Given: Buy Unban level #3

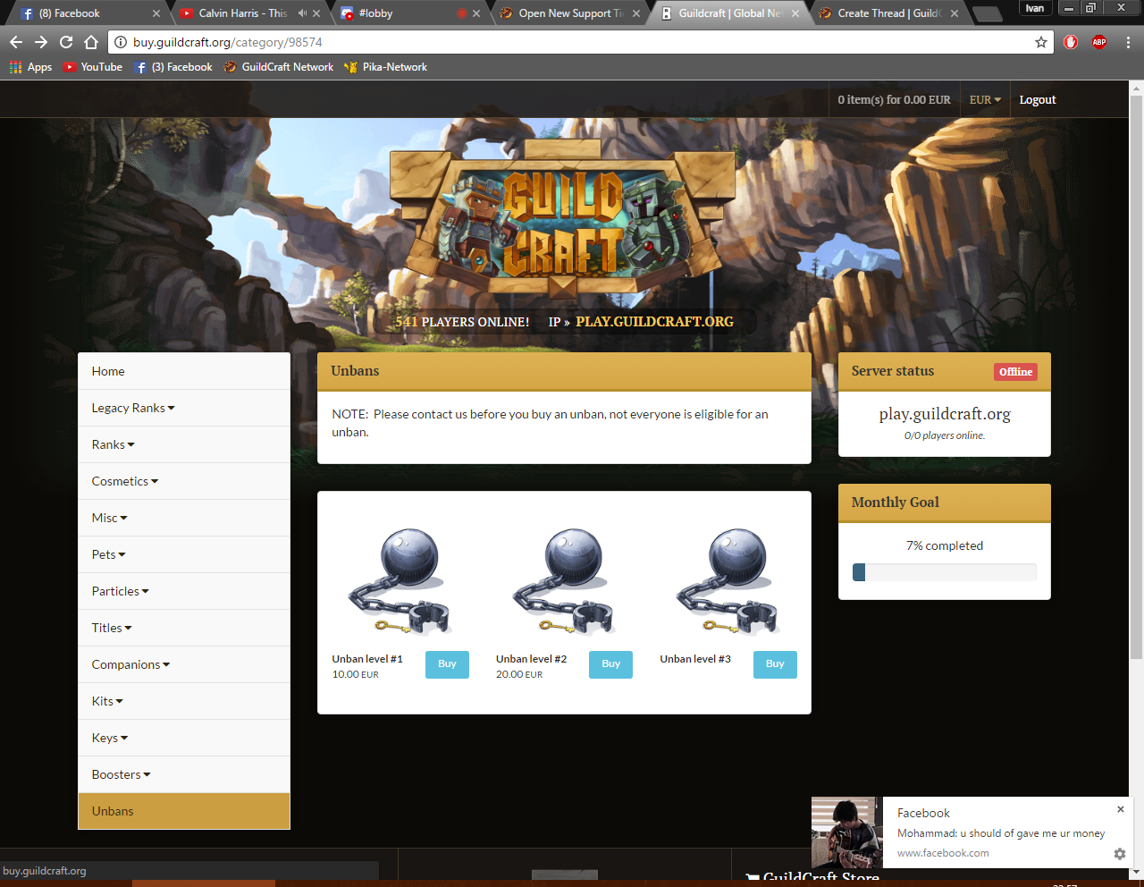Looking at the screenshot, I should (775, 664).
